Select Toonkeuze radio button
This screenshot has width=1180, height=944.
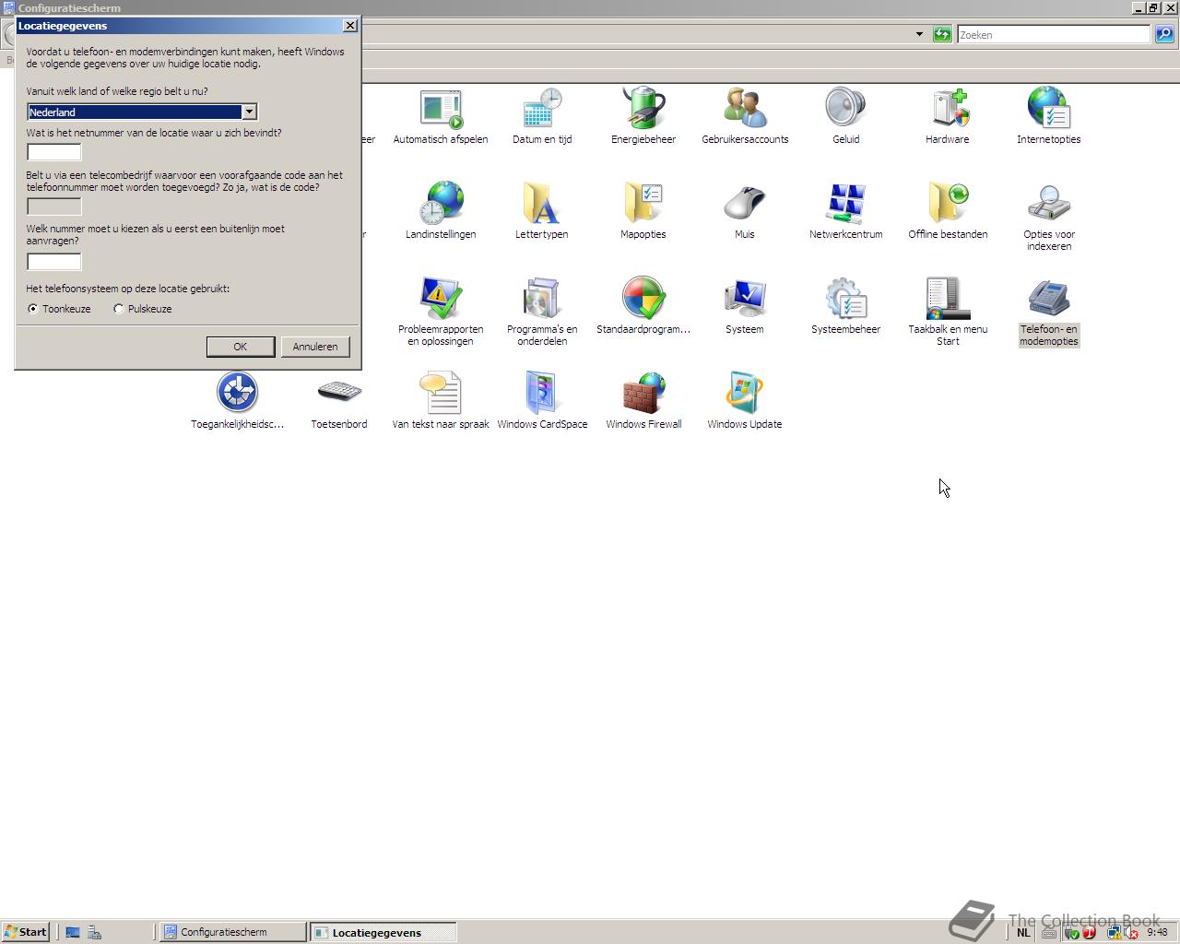(x=33, y=309)
